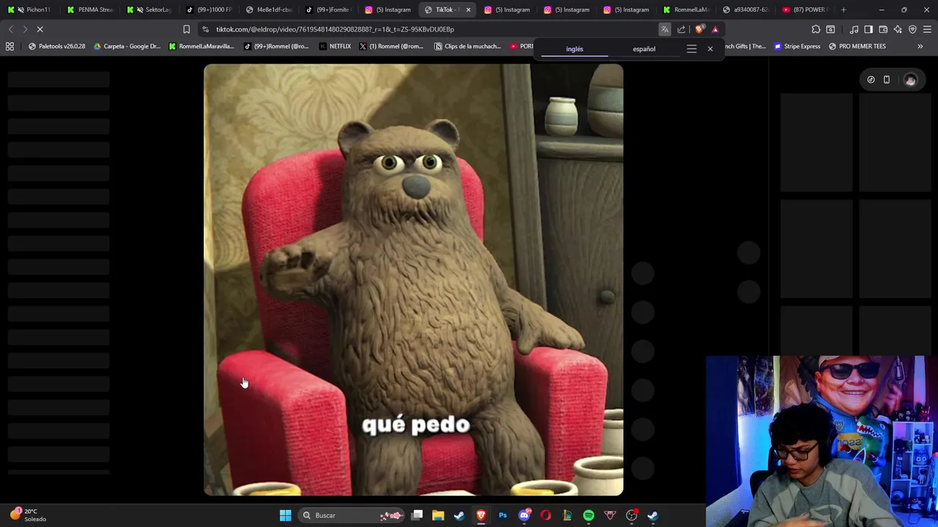The height and width of the screenshot is (527, 938).
Task: Close the active TikTok tab
Action: pyautogui.click(x=468, y=10)
